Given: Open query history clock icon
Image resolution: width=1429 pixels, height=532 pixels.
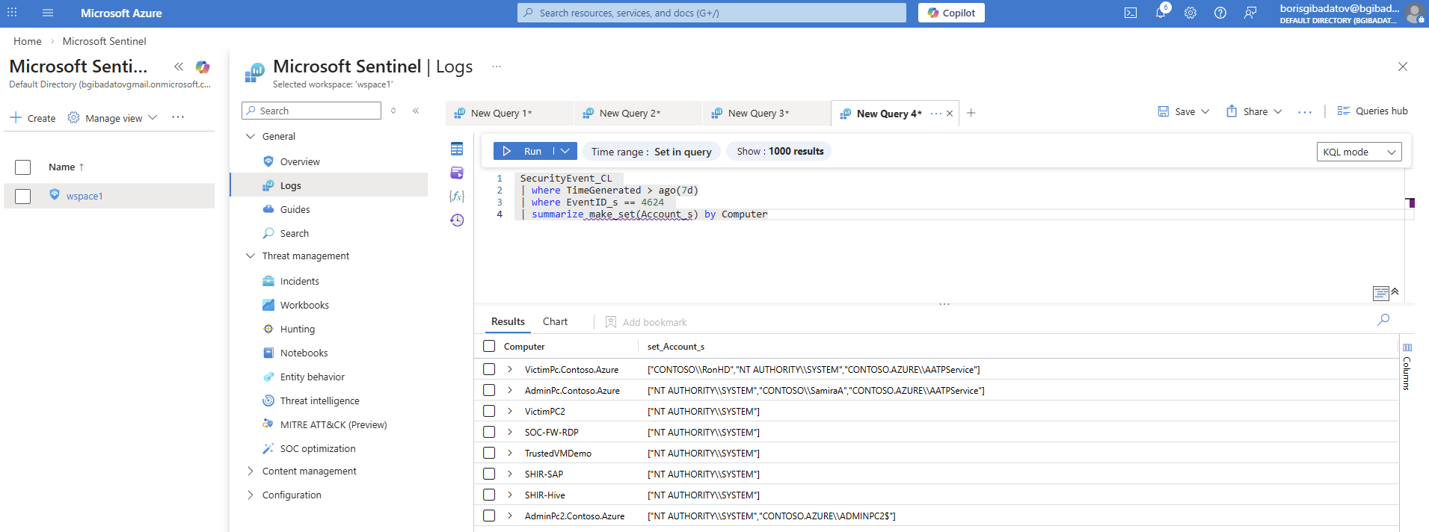Looking at the screenshot, I should [x=457, y=220].
